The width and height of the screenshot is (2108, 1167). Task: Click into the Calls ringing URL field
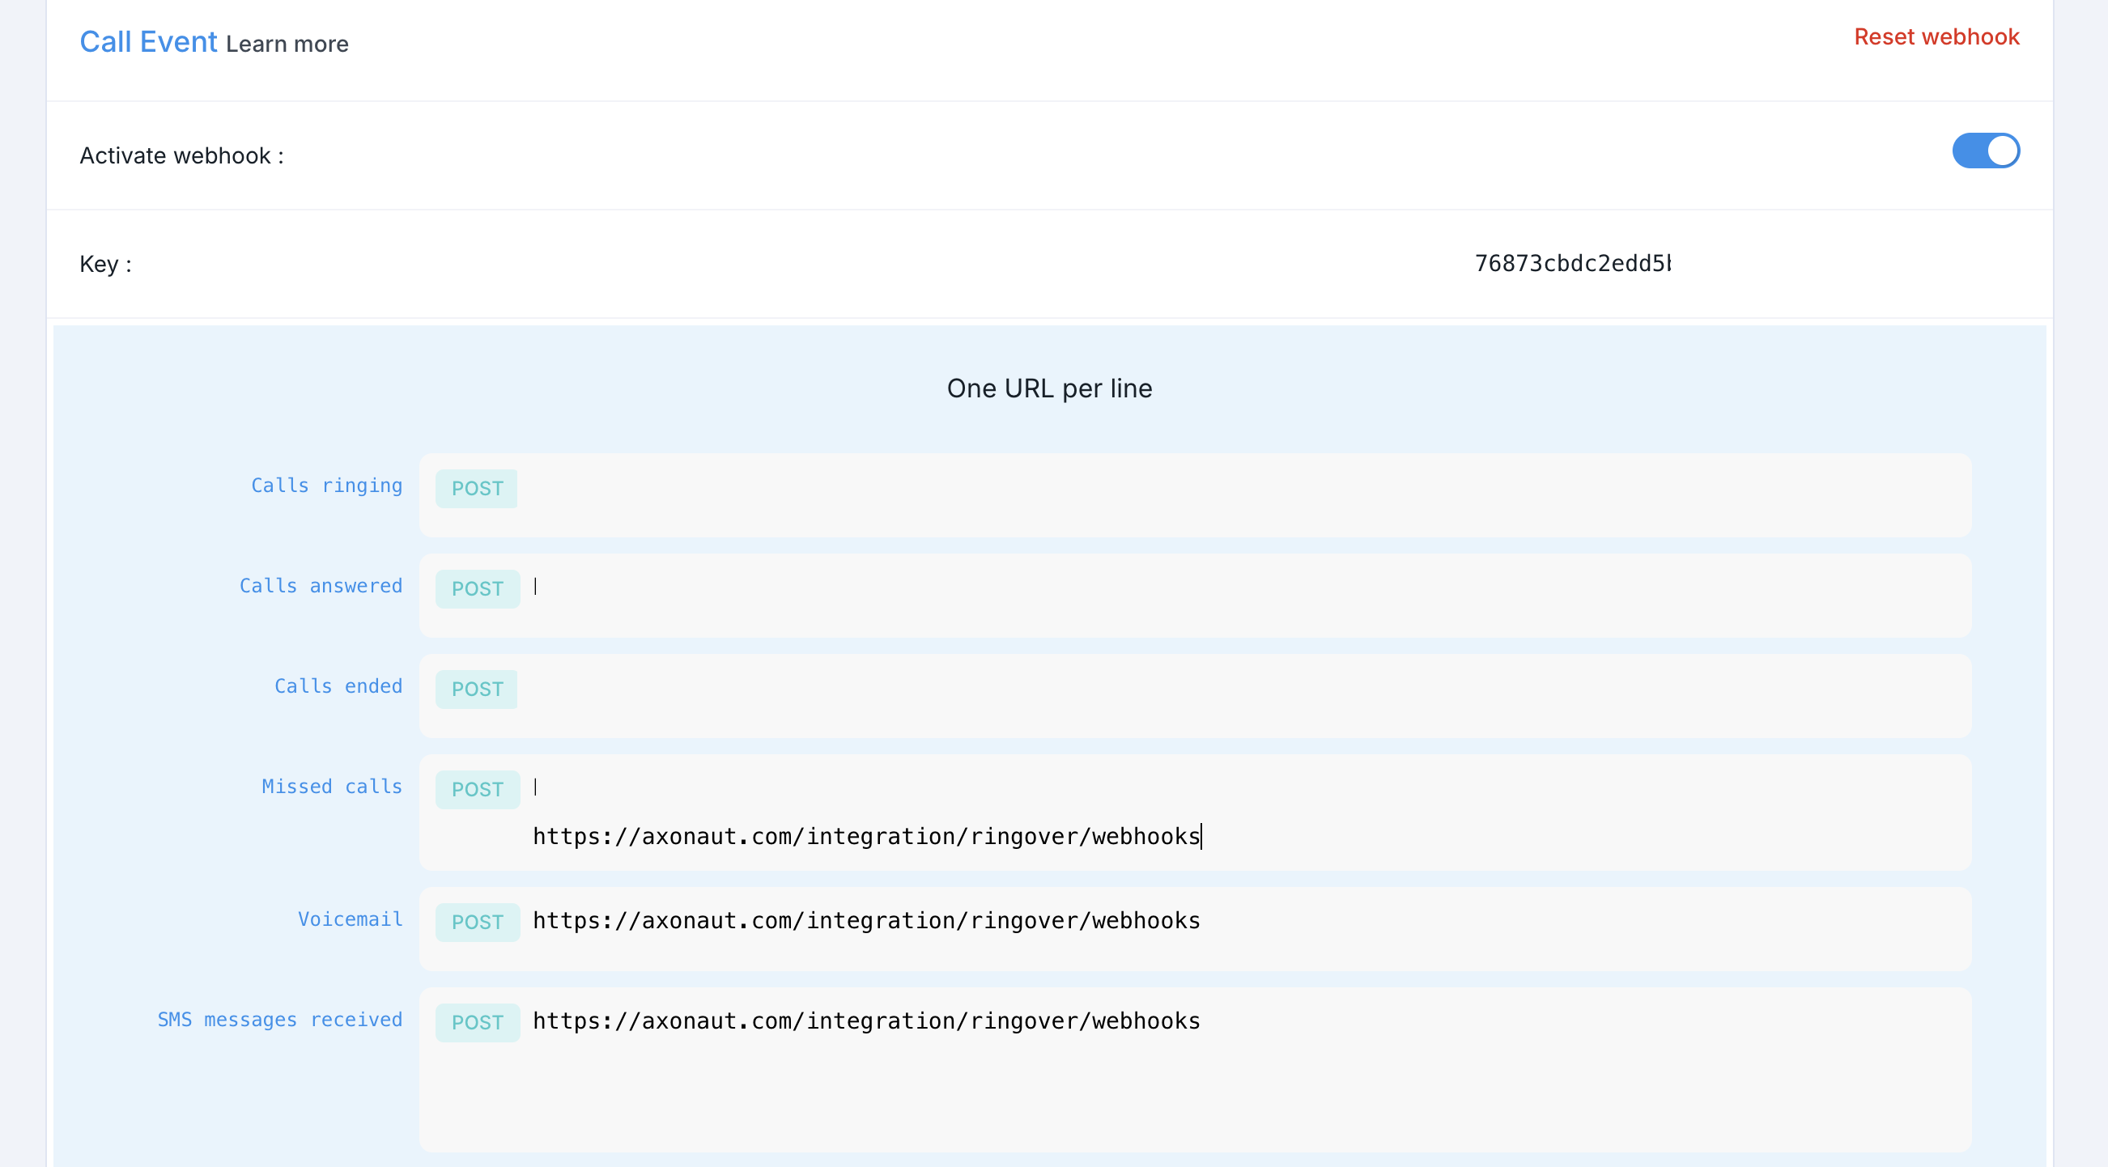click(x=1195, y=495)
